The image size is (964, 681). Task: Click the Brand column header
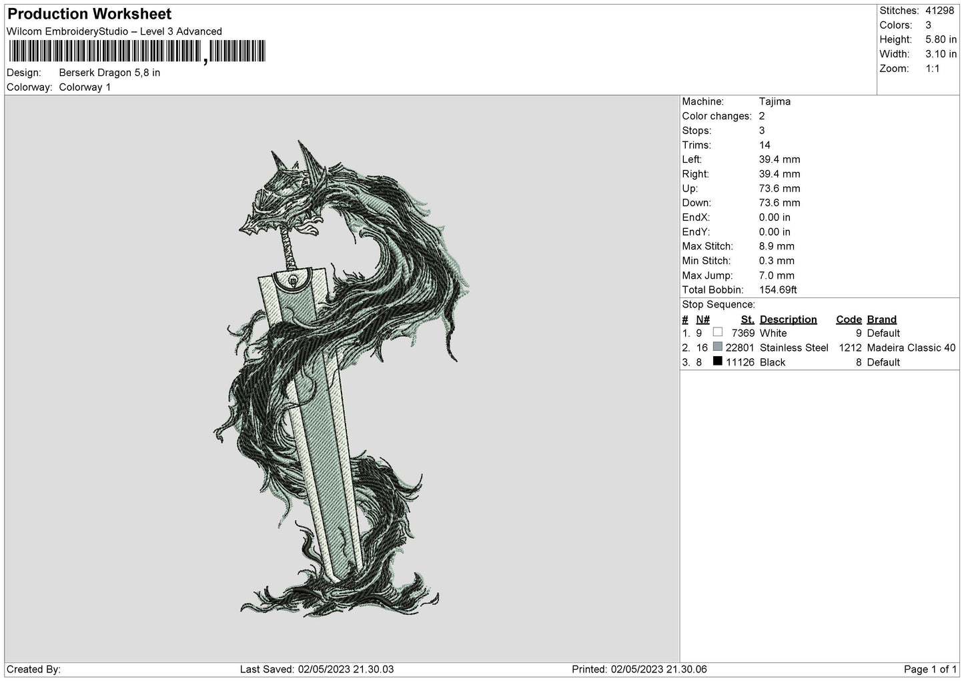[881, 319]
